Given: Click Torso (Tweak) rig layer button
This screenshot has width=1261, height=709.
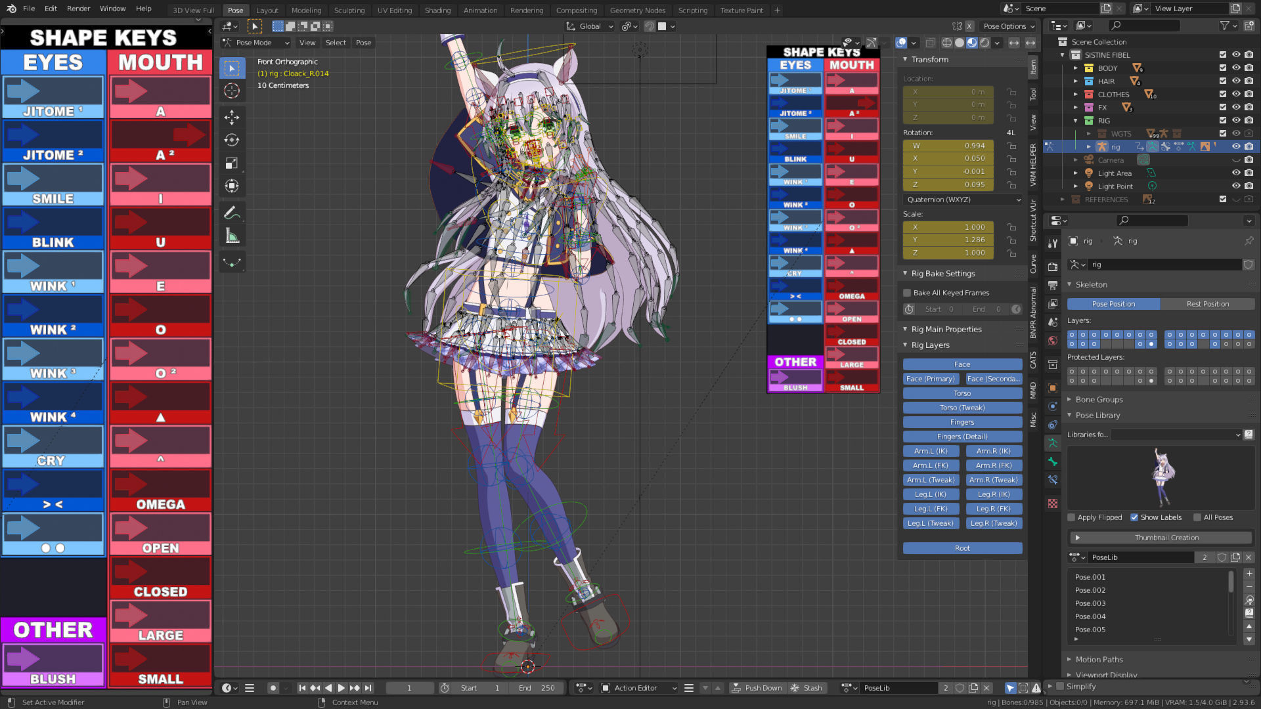Looking at the screenshot, I should click(962, 408).
